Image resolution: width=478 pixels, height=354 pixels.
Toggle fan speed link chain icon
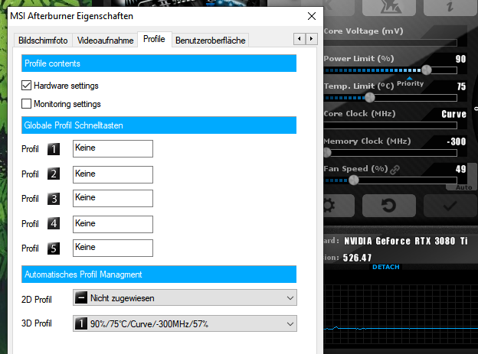pyautogui.click(x=395, y=169)
